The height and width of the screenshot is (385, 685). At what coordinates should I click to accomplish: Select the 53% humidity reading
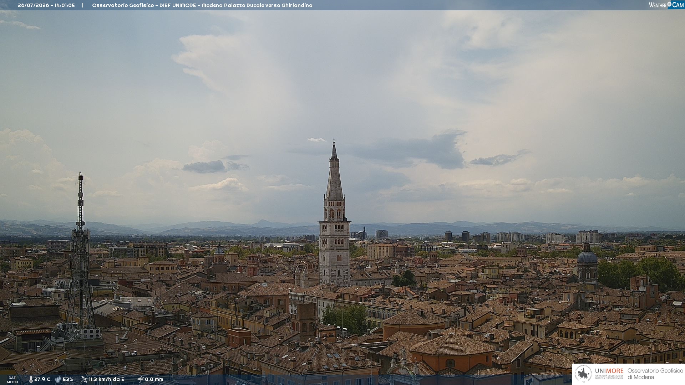68,379
